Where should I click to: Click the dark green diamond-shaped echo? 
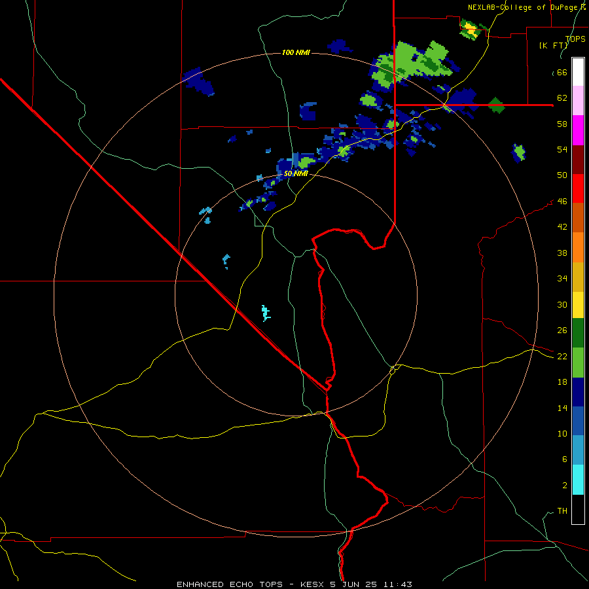496,105
